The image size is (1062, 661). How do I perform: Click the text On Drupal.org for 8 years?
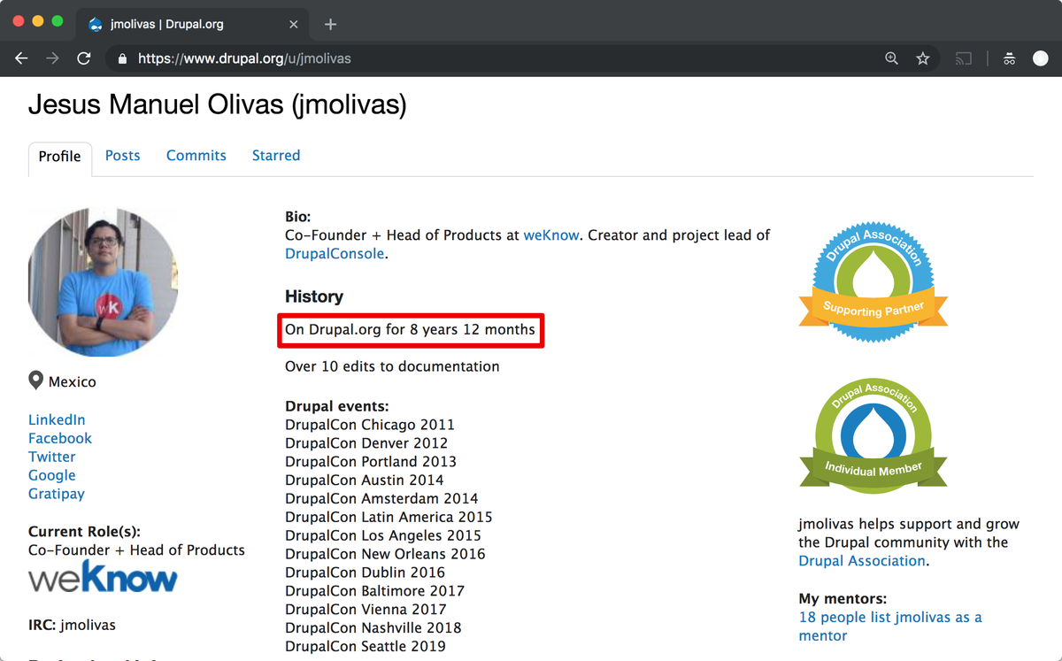410,330
